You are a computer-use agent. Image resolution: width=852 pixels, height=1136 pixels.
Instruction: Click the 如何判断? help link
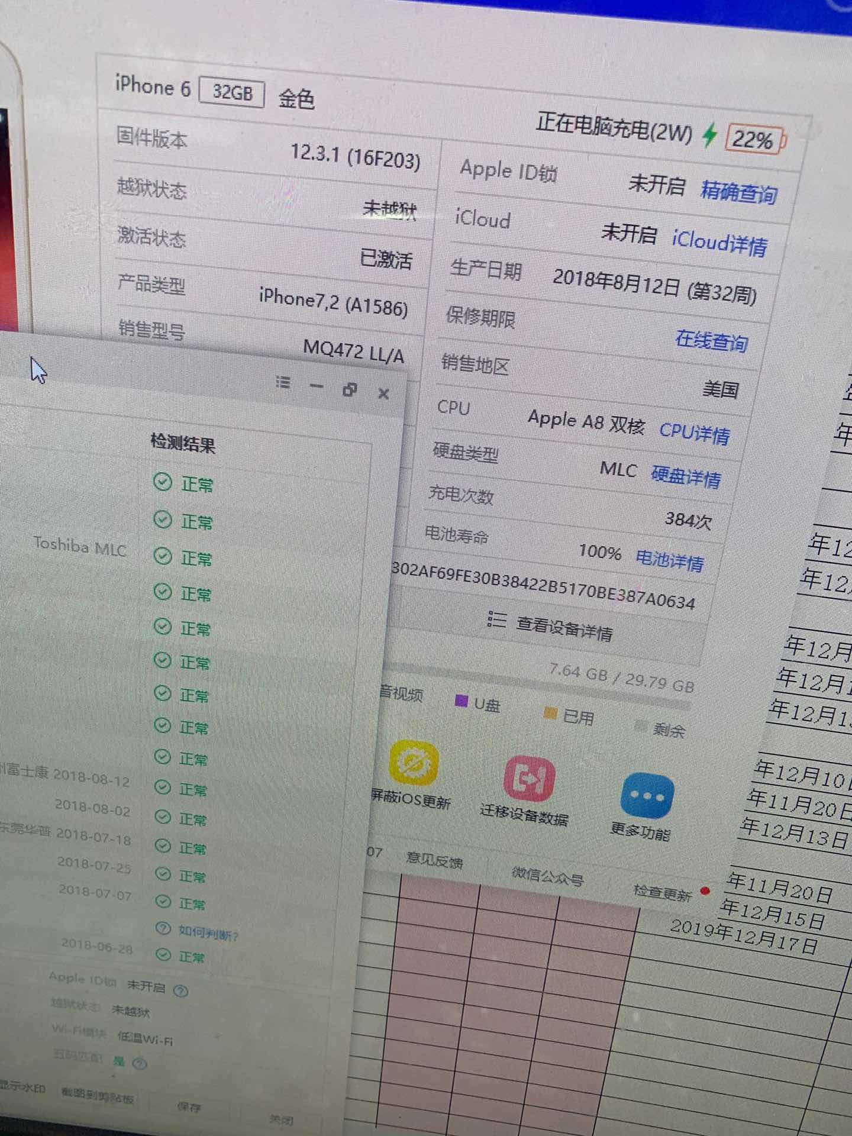[208, 933]
